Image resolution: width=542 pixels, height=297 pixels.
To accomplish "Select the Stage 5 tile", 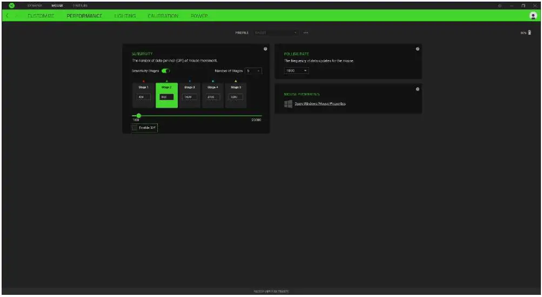I will coord(236,95).
